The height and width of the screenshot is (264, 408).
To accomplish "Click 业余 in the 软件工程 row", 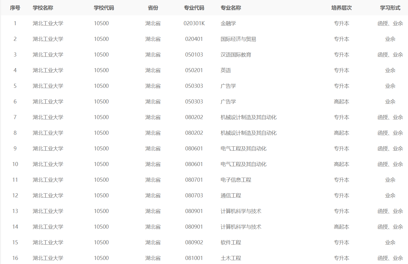I will [390, 243].
